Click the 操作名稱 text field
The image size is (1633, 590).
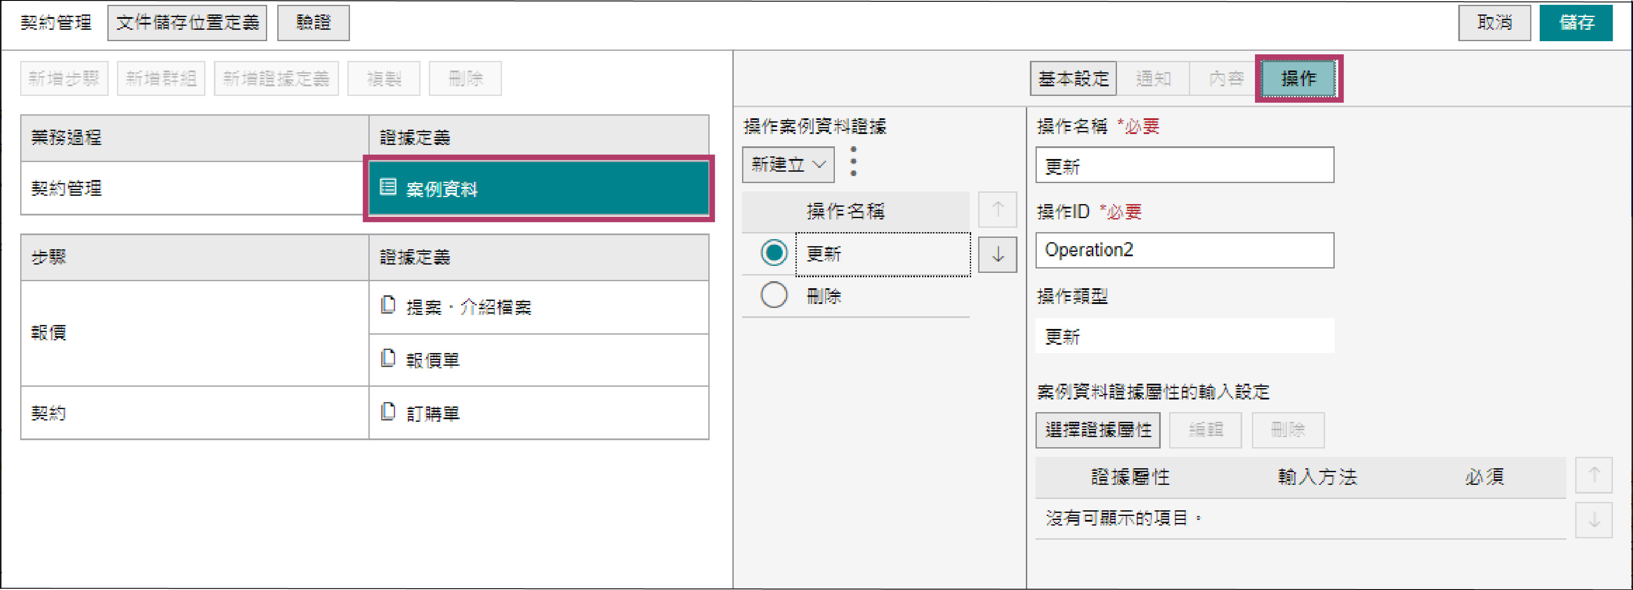pos(1184,166)
